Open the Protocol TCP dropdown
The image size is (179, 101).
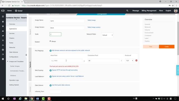129,61
